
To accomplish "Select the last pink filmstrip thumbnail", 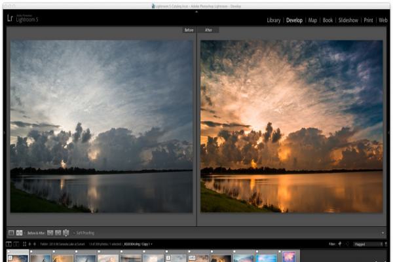I will coord(289,257).
